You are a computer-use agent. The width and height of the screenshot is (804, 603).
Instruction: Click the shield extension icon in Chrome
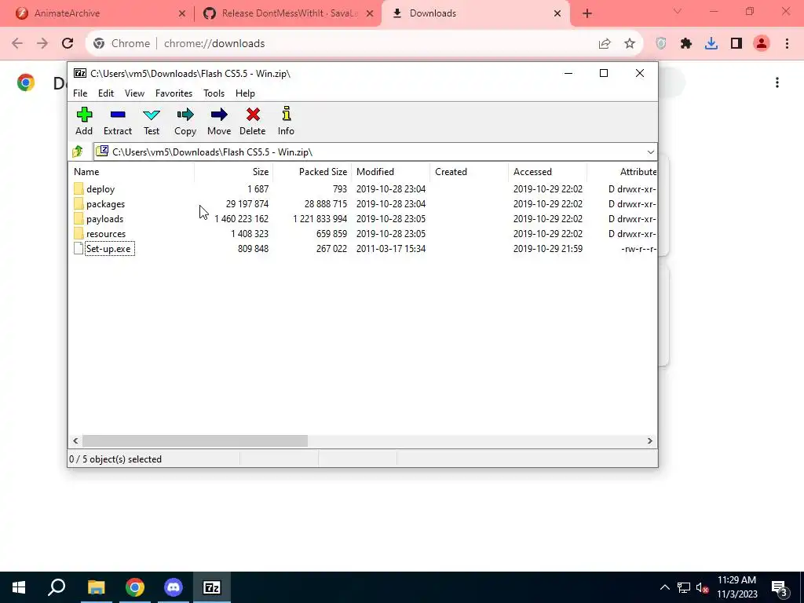[661, 44]
